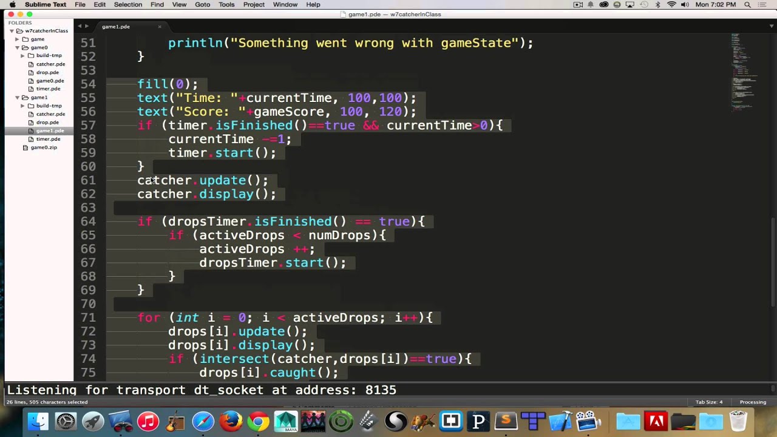Open the Tab Size: 4 selector

pyautogui.click(x=708, y=402)
